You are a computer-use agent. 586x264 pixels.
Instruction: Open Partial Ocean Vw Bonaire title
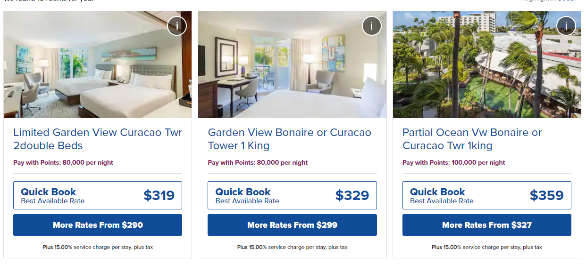point(472,139)
